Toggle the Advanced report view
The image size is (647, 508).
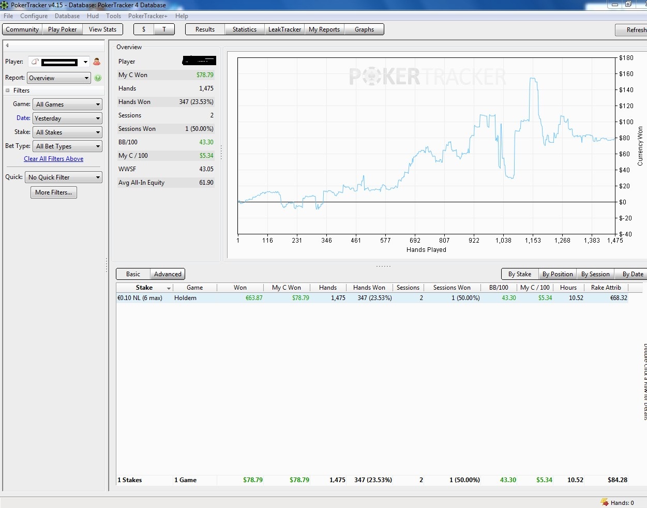(x=168, y=274)
